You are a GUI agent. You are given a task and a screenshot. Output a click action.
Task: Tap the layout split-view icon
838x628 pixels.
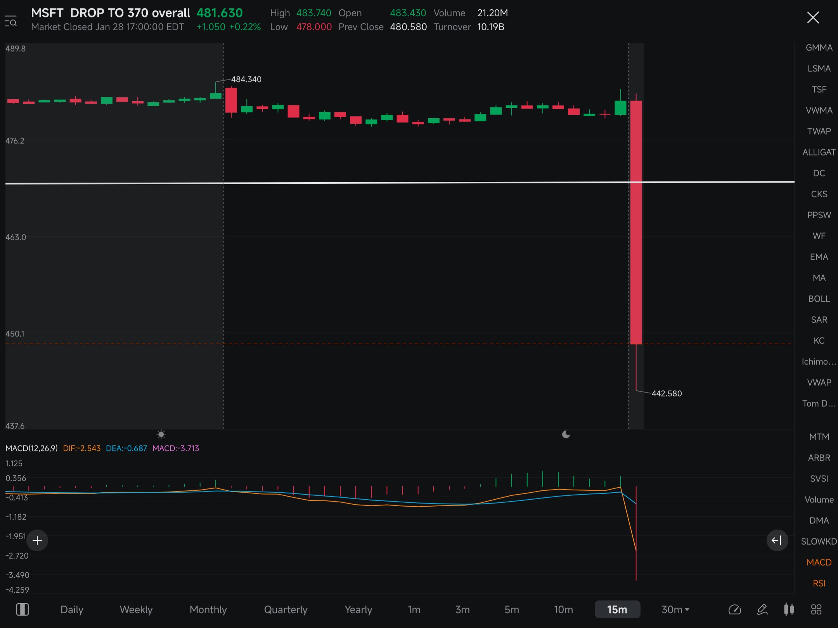pyautogui.click(x=22, y=609)
